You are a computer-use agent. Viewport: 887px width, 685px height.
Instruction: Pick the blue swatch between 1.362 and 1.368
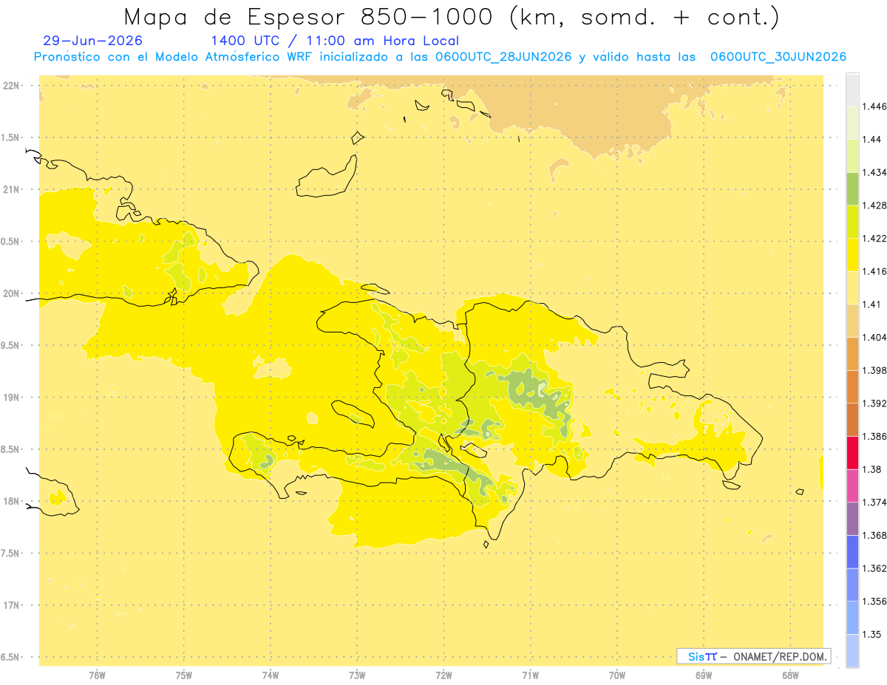(852, 551)
